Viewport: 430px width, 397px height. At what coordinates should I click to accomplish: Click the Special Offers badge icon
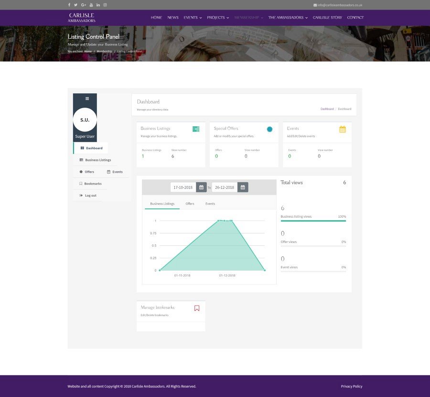click(269, 129)
